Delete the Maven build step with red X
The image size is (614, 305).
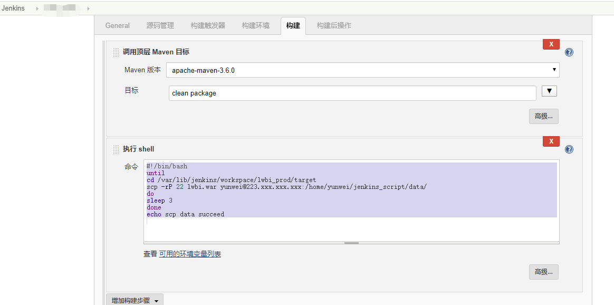coord(551,44)
